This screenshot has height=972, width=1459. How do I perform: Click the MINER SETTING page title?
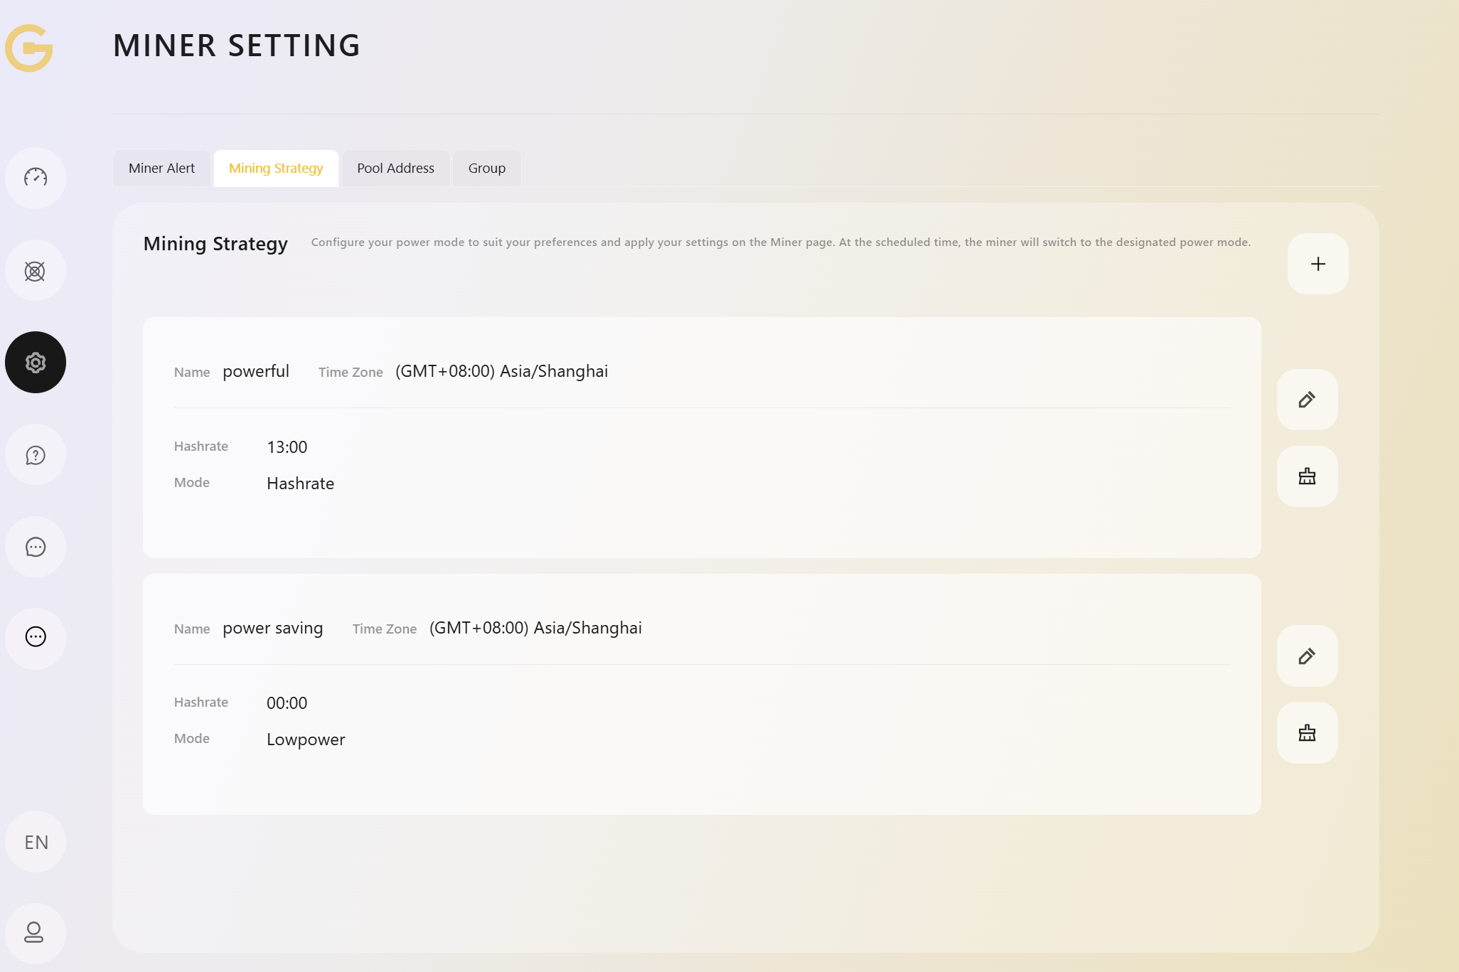pyautogui.click(x=237, y=46)
